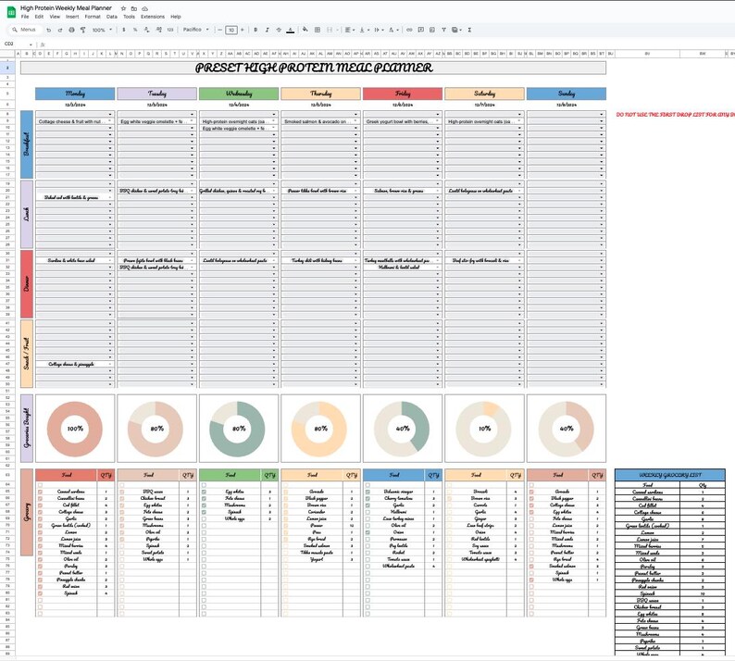
Task: Check Wednesday's Whole eggs grocery checkbox
Action: 204,519
